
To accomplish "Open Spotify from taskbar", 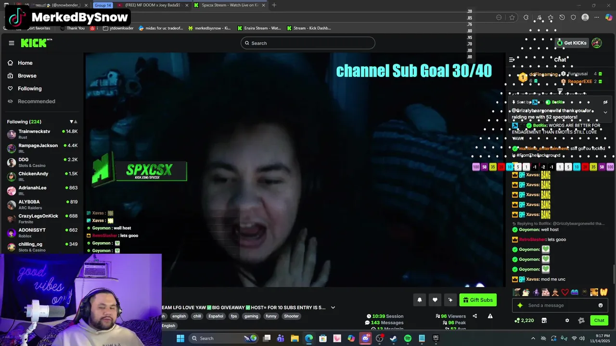I will coord(408,338).
